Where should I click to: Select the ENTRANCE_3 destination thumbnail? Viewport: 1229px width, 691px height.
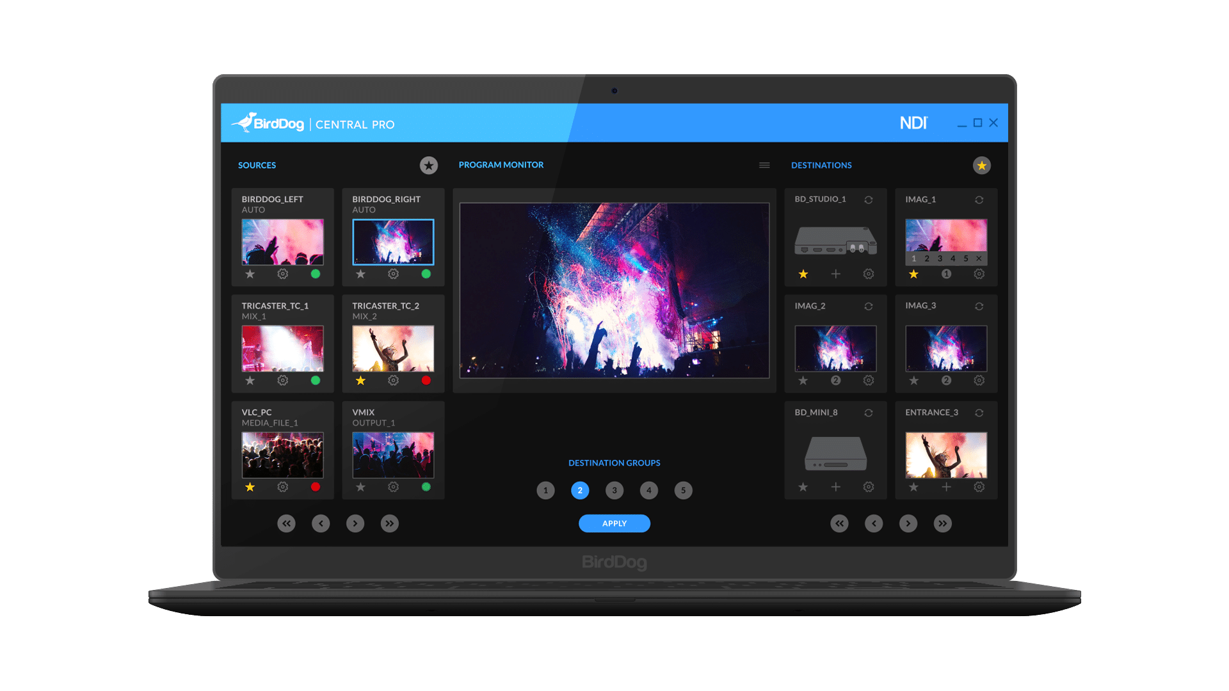pyautogui.click(x=946, y=455)
